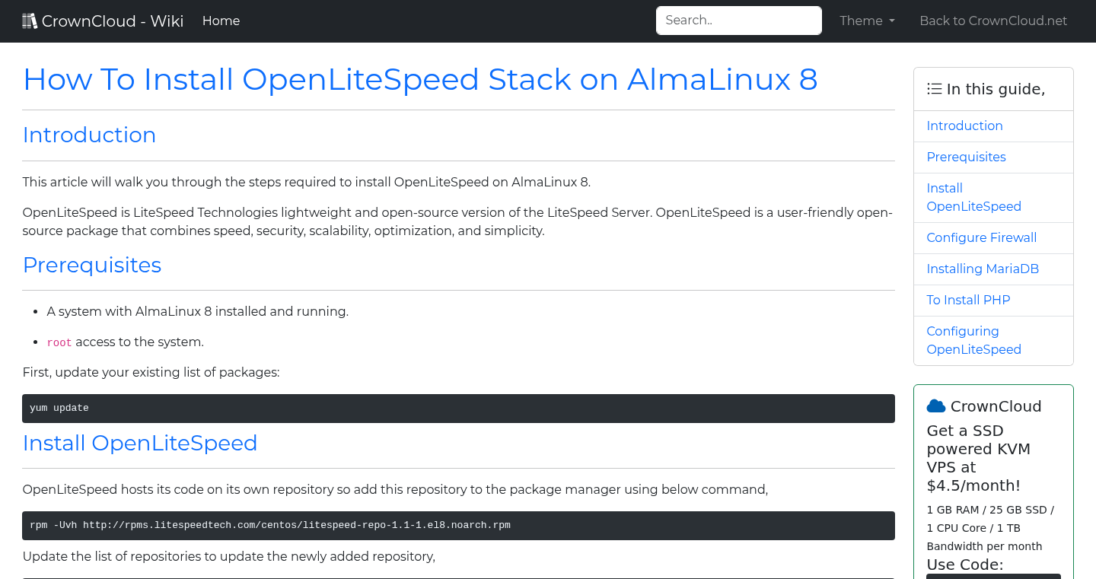1096x579 pixels.
Task: Click the books icon in the navbar
Action: pos(30,20)
